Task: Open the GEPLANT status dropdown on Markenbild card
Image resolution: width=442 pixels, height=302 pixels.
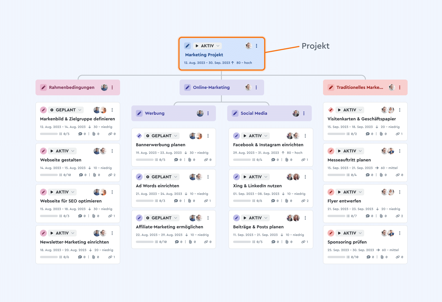Action: (66, 110)
